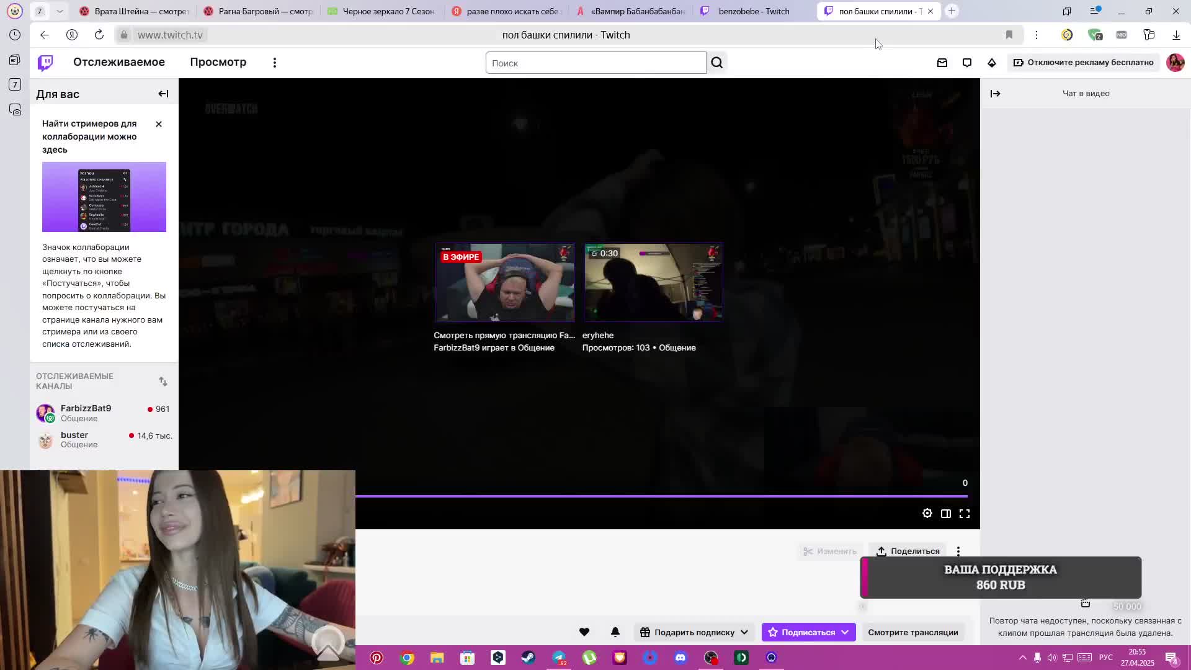The width and height of the screenshot is (1191, 670).
Task: Open the Twitch inbox notifications icon
Action: point(942,63)
